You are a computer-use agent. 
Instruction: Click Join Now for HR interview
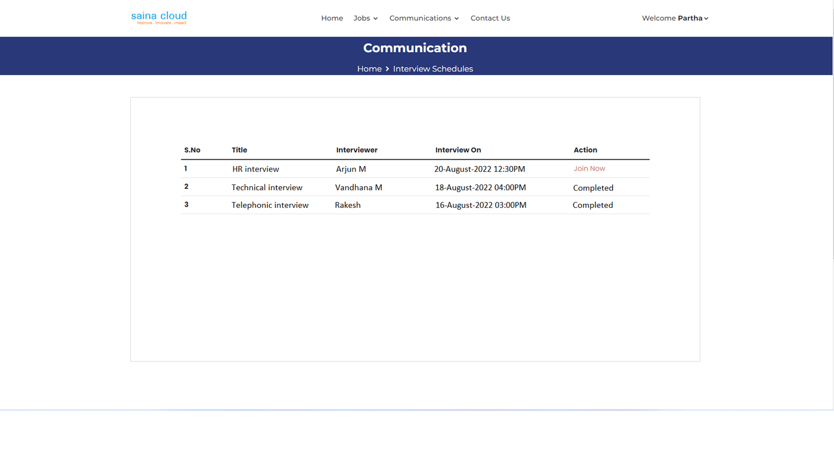tap(589, 169)
